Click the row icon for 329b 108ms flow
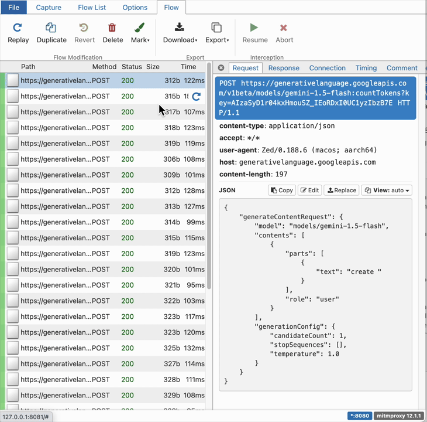Screen dimensions: 427x422 point(12,395)
